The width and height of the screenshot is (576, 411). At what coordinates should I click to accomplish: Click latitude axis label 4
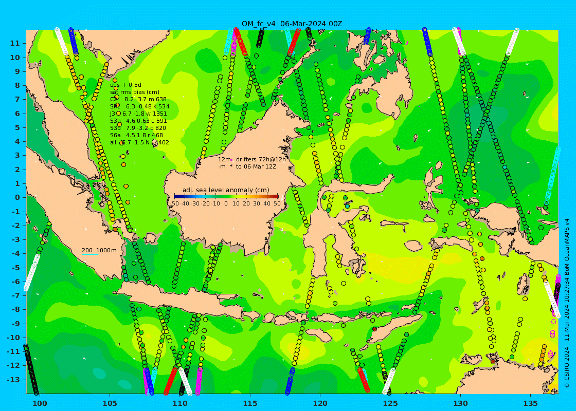(x=17, y=141)
